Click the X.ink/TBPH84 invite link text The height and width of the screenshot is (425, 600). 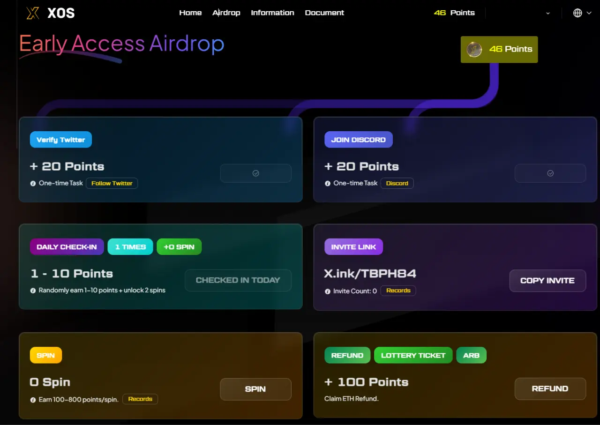pos(370,274)
